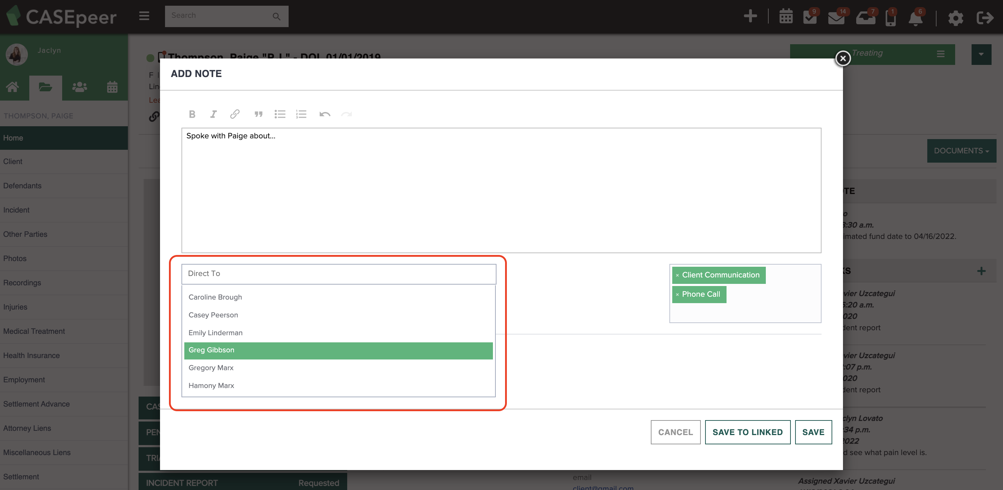Navigate to Medical Treatment in the sidebar
The width and height of the screenshot is (1003, 490).
click(34, 331)
